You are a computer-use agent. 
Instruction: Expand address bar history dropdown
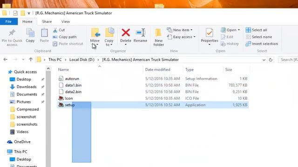point(264,60)
